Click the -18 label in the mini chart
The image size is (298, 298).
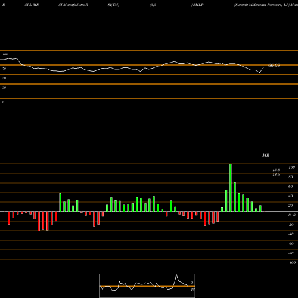[192, 290]
